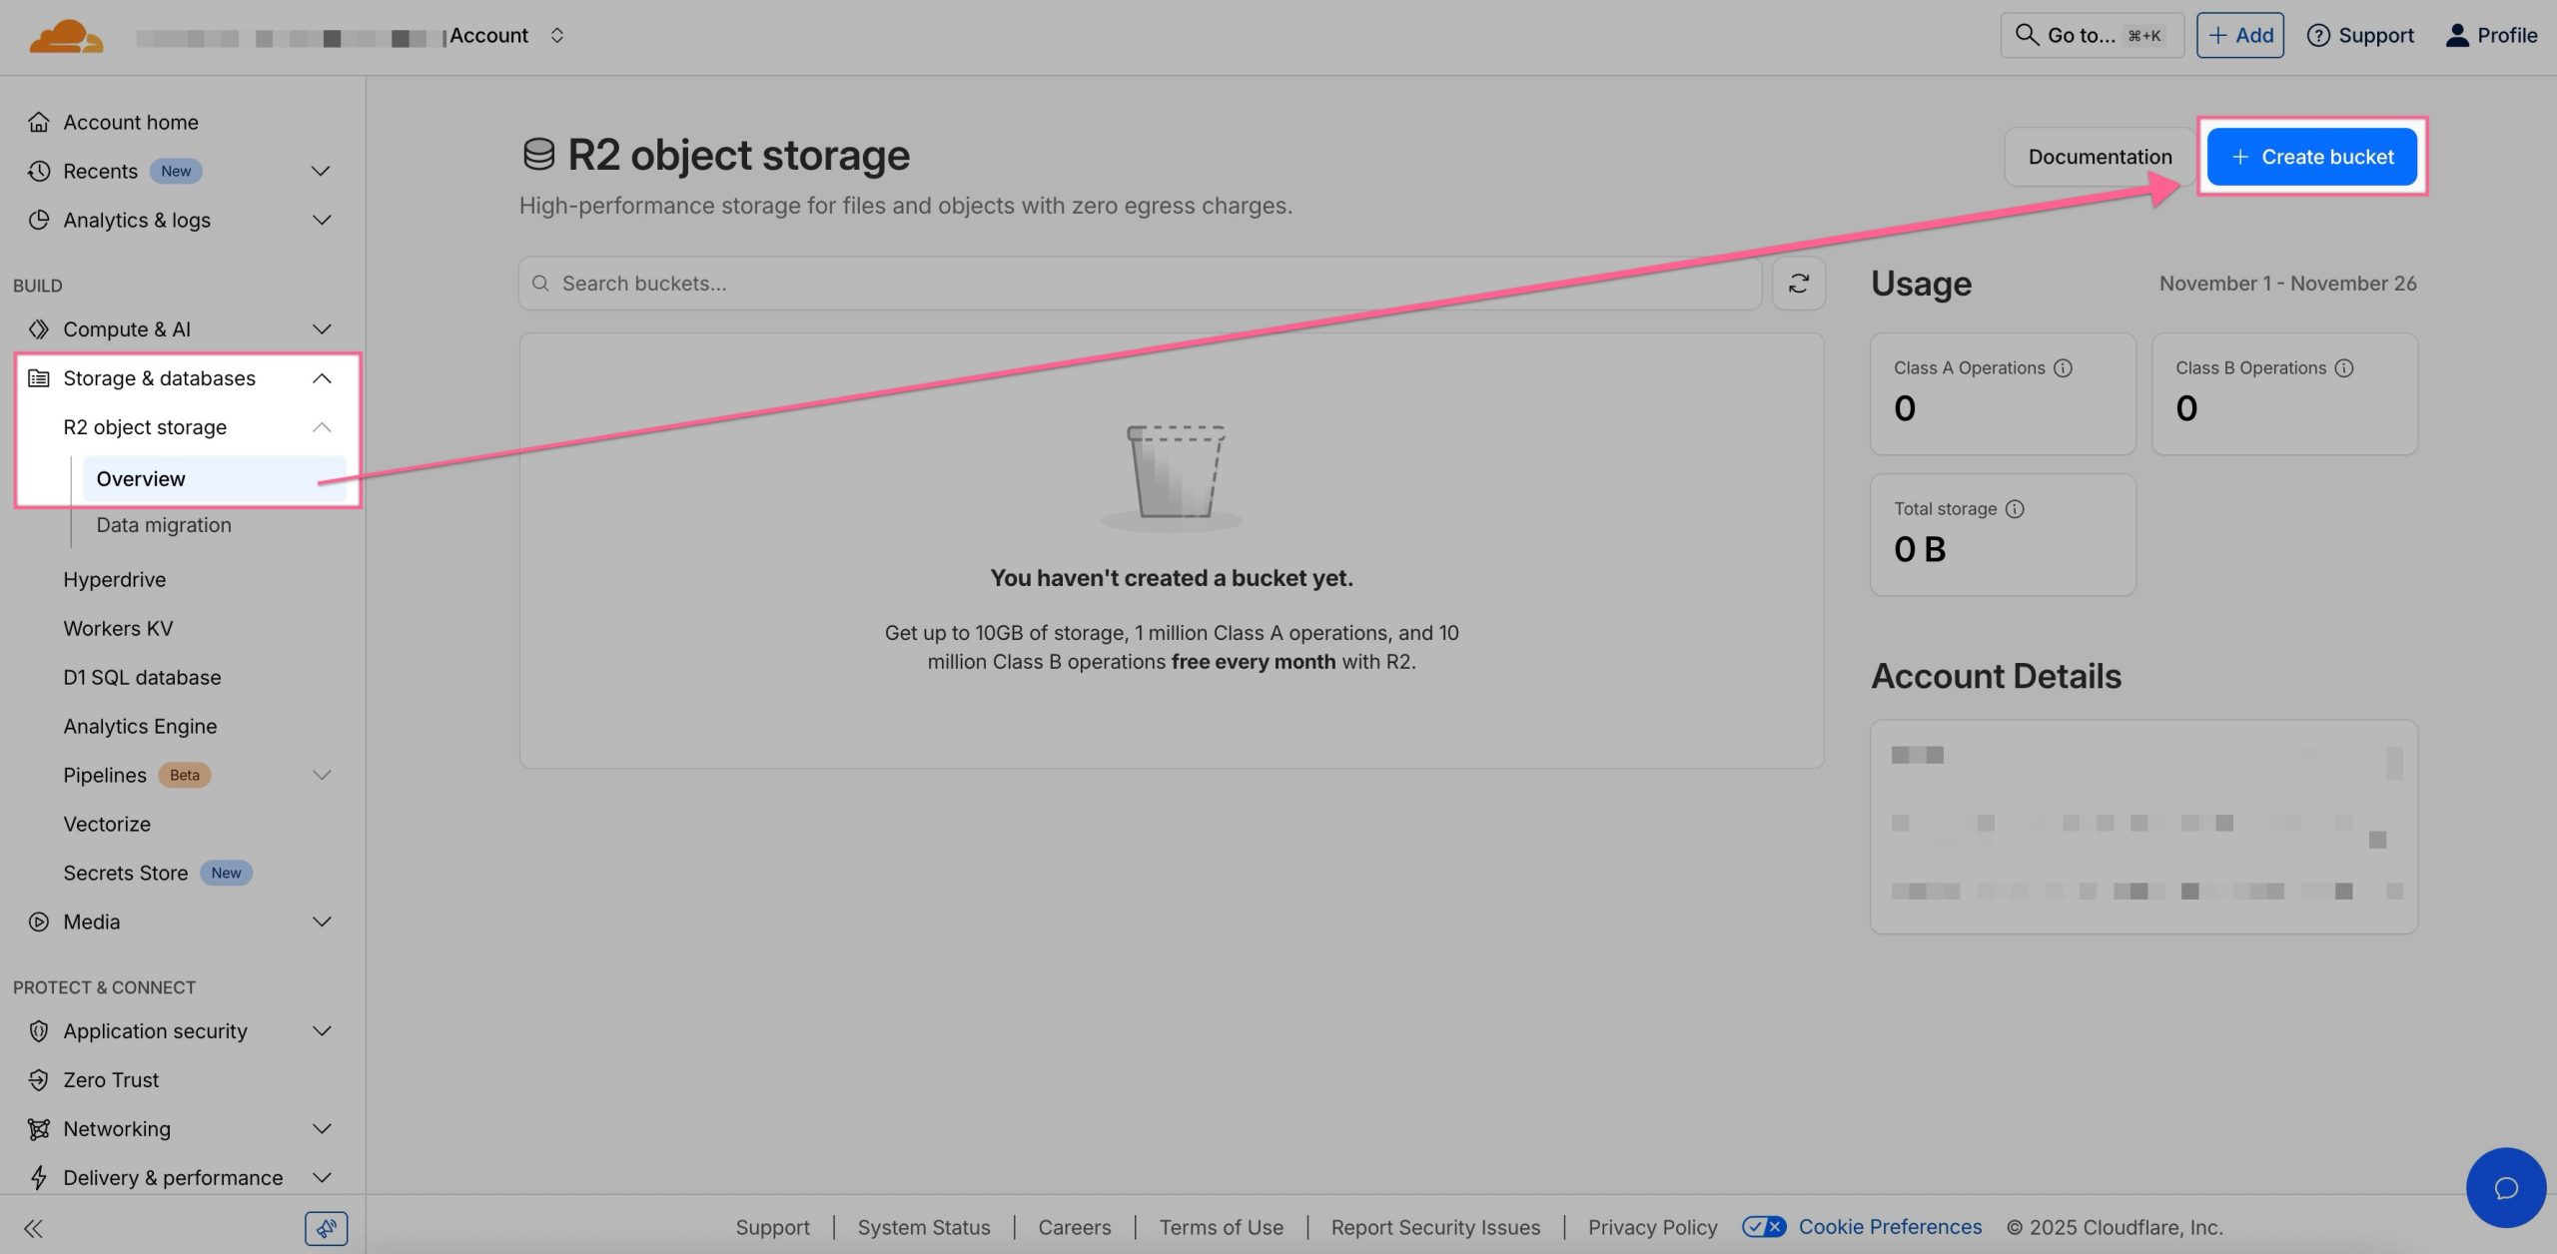The width and height of the screenshot is (2557, 1254).
Task: Click the Go to search magnifier icon
Action: tap(2027, 35)
